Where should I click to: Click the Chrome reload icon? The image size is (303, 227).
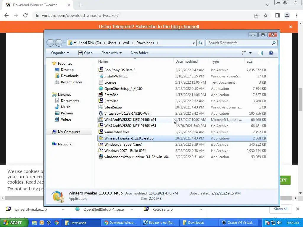pyautogui.click(x=25, y=15)
